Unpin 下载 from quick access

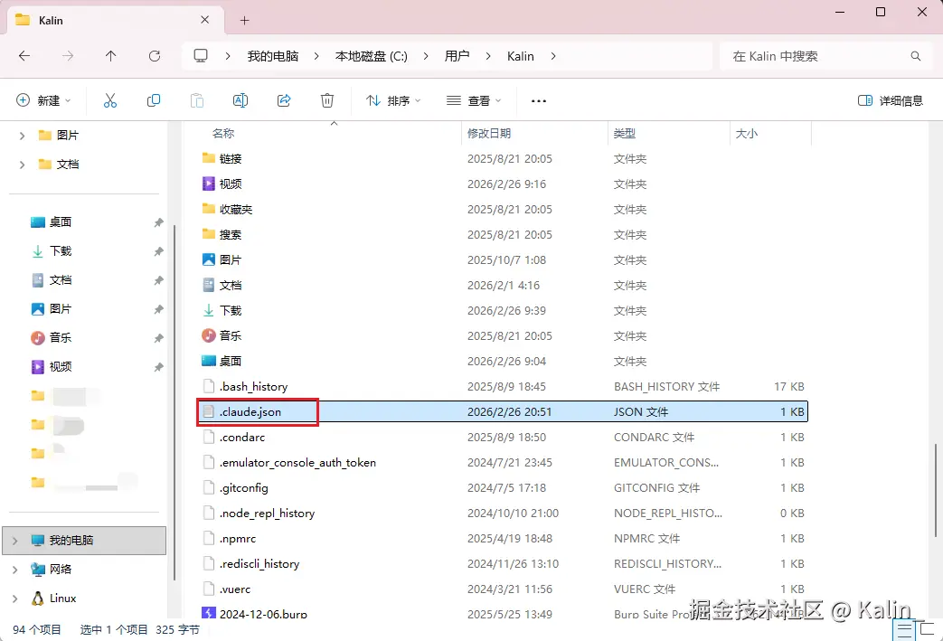point(158,251)
